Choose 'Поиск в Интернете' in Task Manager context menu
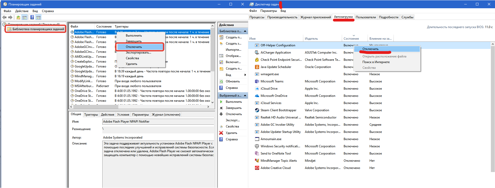 tap(387, 62)
